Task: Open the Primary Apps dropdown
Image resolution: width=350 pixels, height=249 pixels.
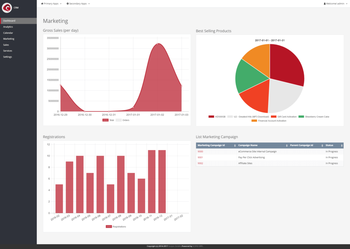Action: pos(51,3)
